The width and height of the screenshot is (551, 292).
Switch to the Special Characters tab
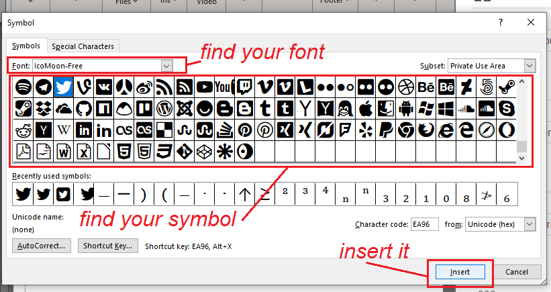tap(83, 46)
